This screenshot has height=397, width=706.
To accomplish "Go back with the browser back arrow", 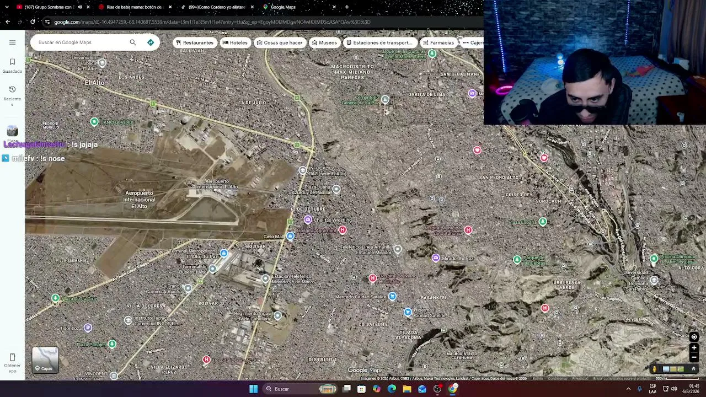I will (8, 22).
